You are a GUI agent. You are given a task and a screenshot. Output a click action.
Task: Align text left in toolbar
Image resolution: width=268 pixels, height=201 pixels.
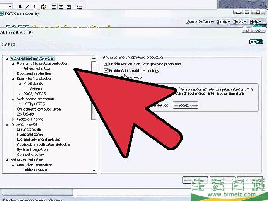pyautogui.click(x=54, y=7)
